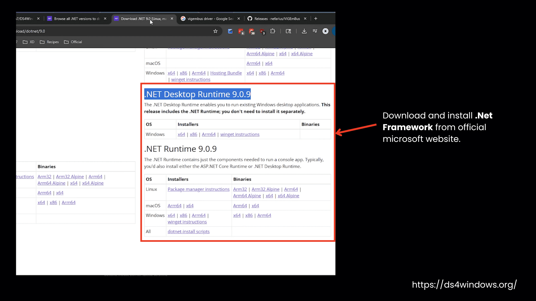536x301 pixels.
Task: Click macOS Arm64 installer in .NET Runtime table
Action: pyautogui.click(x=174, y=206)
